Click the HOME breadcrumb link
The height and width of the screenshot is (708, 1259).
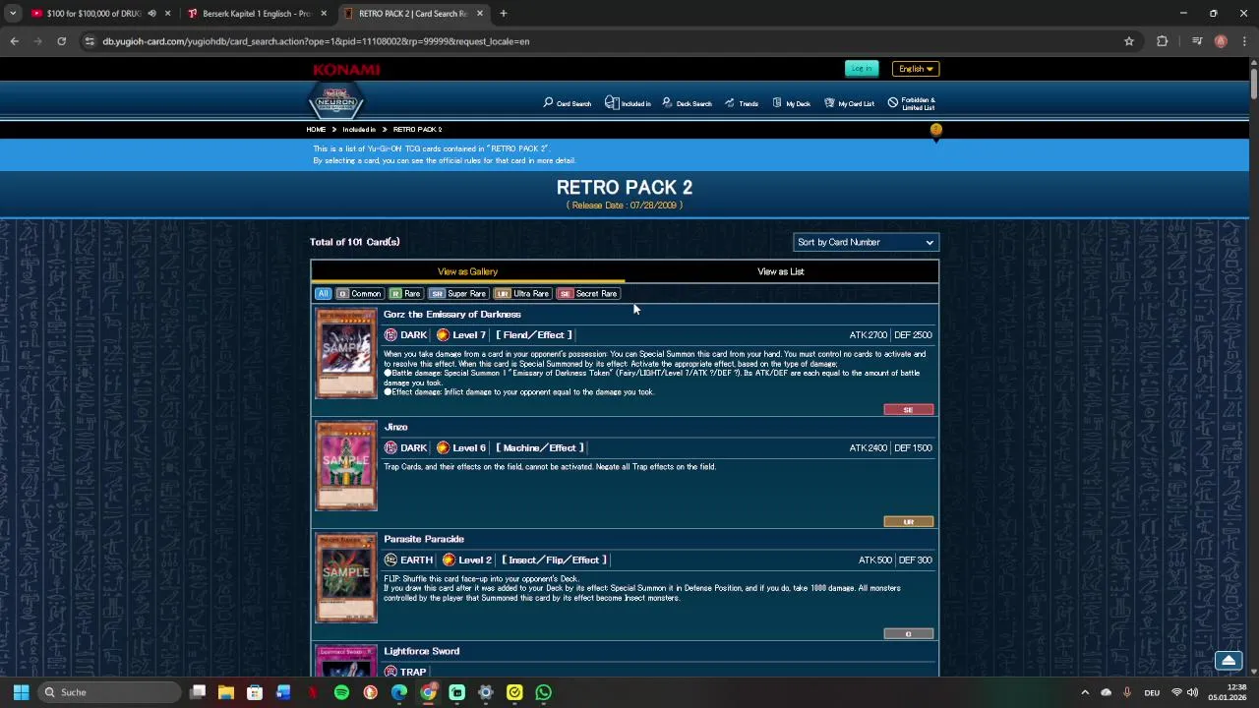tap(316, 130)
